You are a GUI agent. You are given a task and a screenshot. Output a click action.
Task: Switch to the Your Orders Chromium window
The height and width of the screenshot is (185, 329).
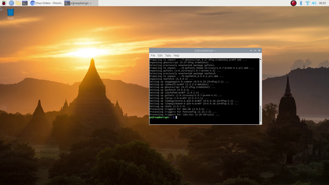pos(47,3)
